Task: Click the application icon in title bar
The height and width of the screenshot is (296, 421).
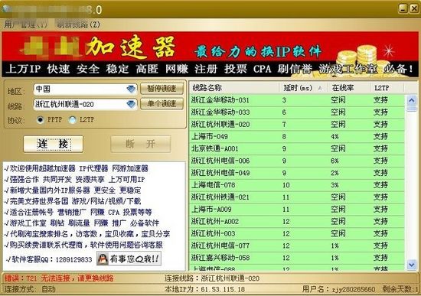Action: 6,9
